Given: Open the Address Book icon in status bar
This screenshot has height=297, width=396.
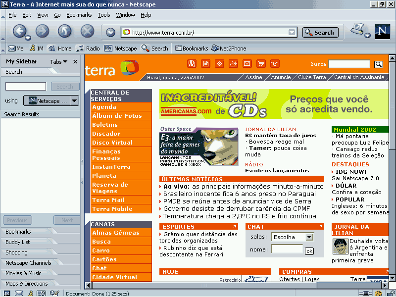Looking at the screenshot, I should point(42,294).
